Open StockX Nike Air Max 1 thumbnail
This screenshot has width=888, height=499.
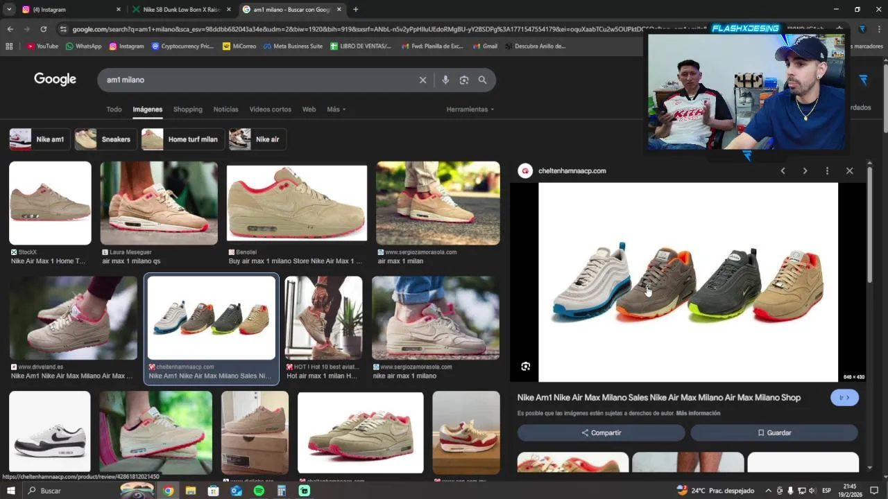50,203
